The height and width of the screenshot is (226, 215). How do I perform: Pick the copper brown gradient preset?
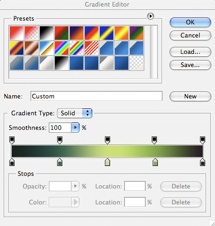tap(31, 48)
